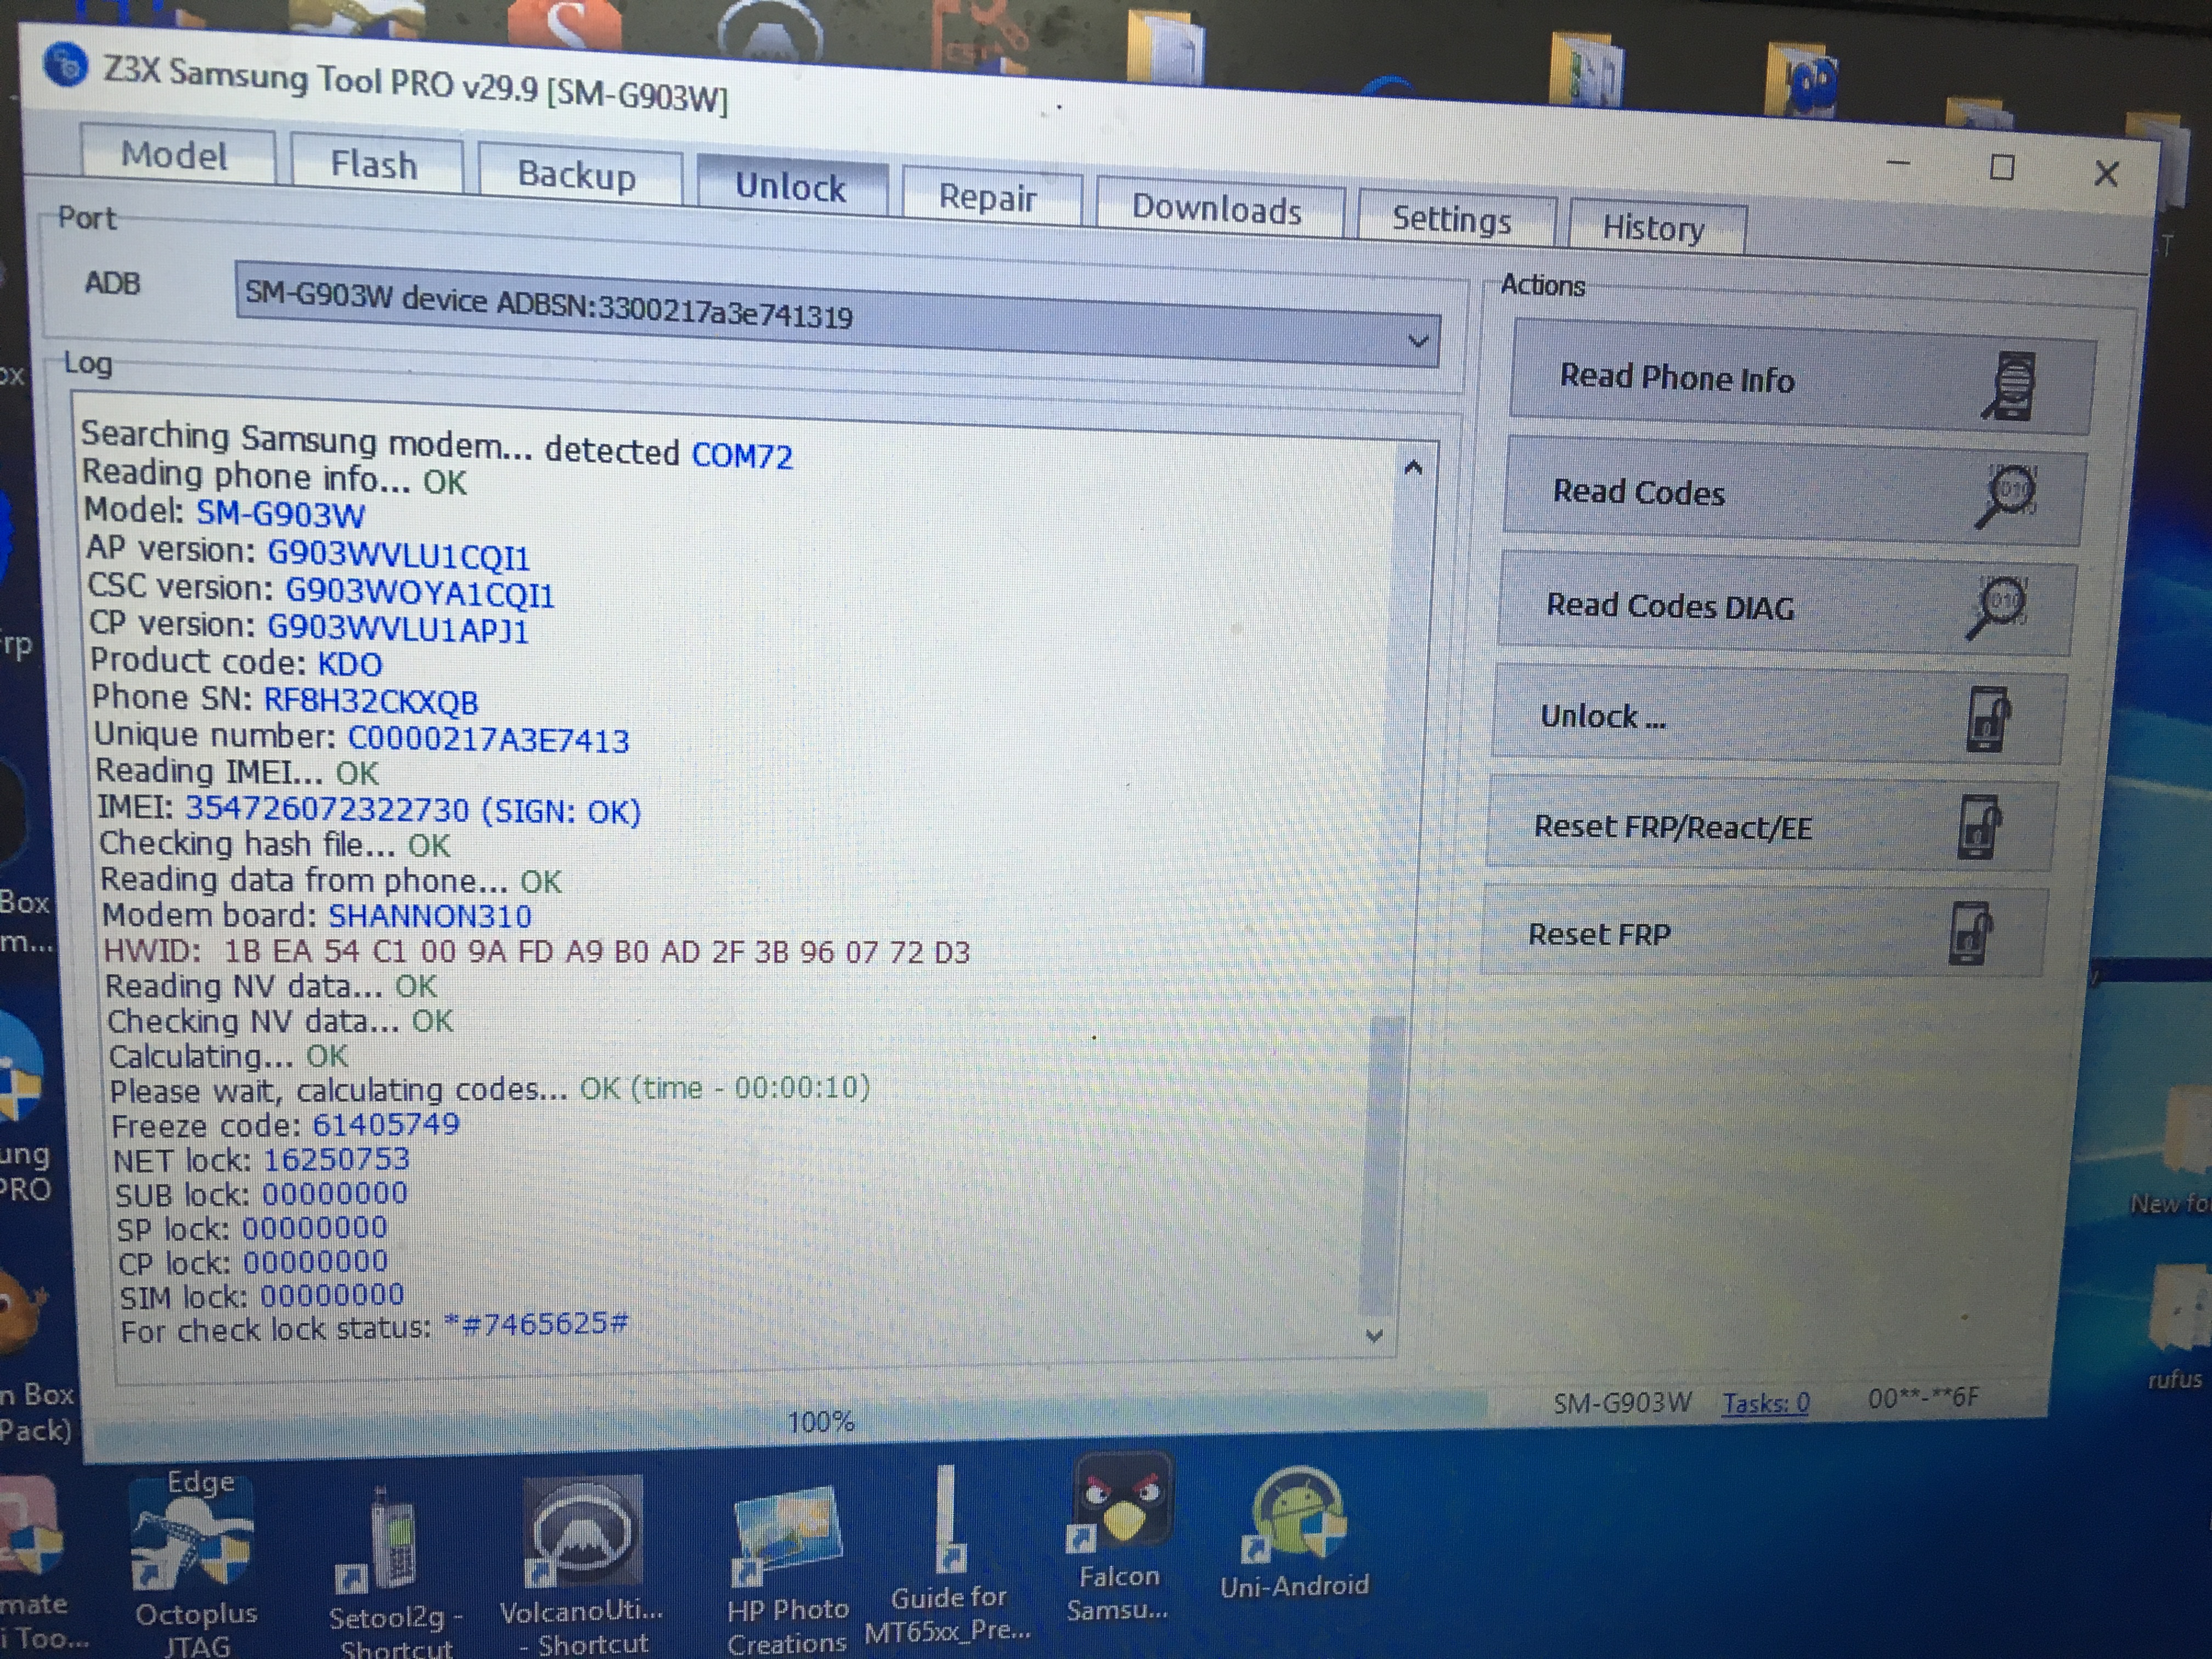Open the Repair tab
This screenshot has width=2212, height=1659.
[990, 196]
